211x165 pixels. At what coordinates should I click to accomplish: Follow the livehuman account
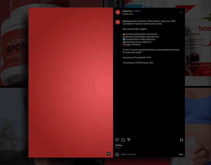pos(137,11)
